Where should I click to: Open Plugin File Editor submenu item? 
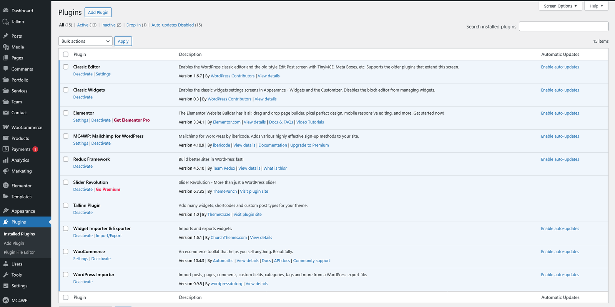[x=19, y=252]
